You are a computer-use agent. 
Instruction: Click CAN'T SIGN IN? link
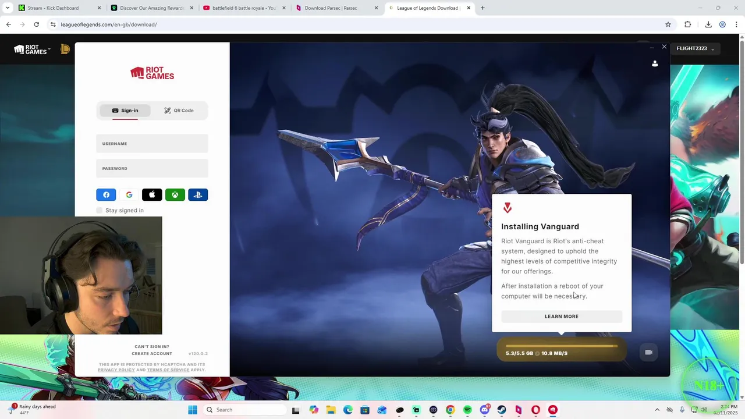(x=152, y=347)
